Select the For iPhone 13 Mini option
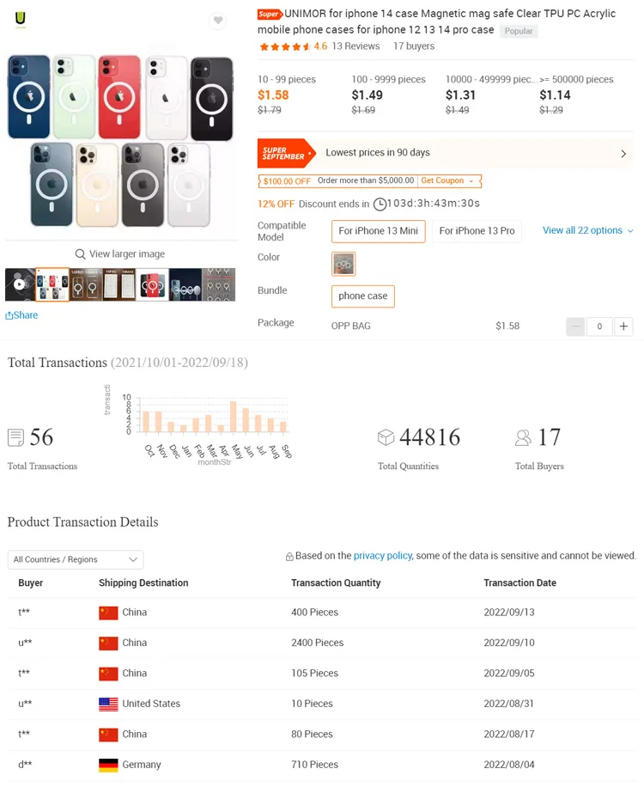 point(378,231)
